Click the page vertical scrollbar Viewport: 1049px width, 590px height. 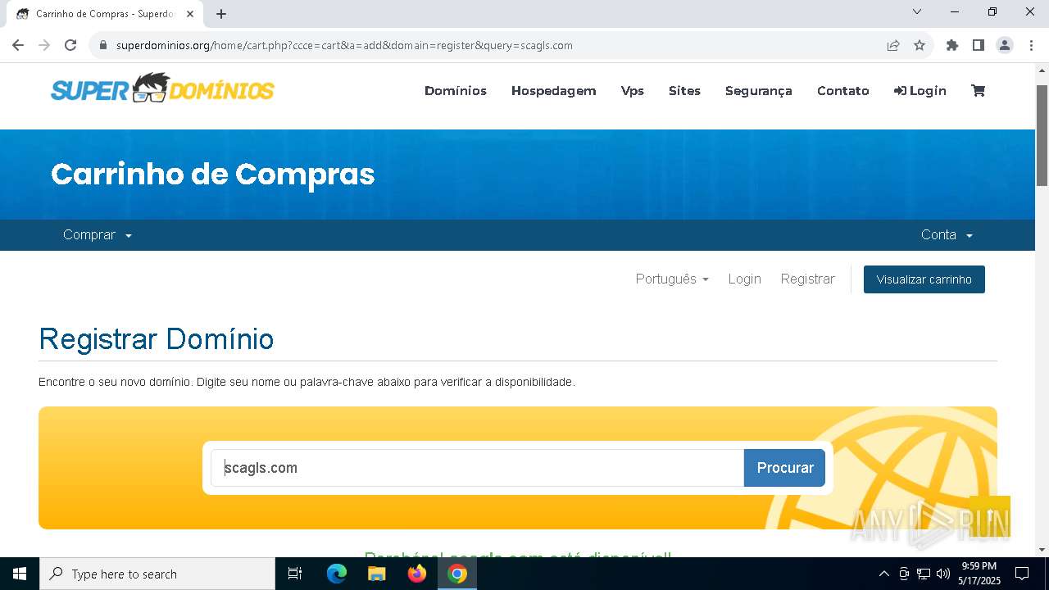tap(1042, 135)
